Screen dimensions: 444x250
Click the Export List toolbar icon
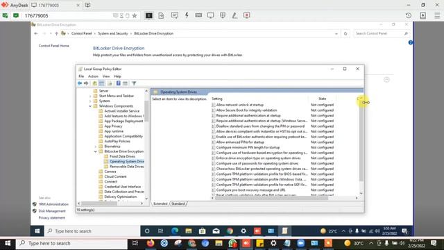coord(110,83)
